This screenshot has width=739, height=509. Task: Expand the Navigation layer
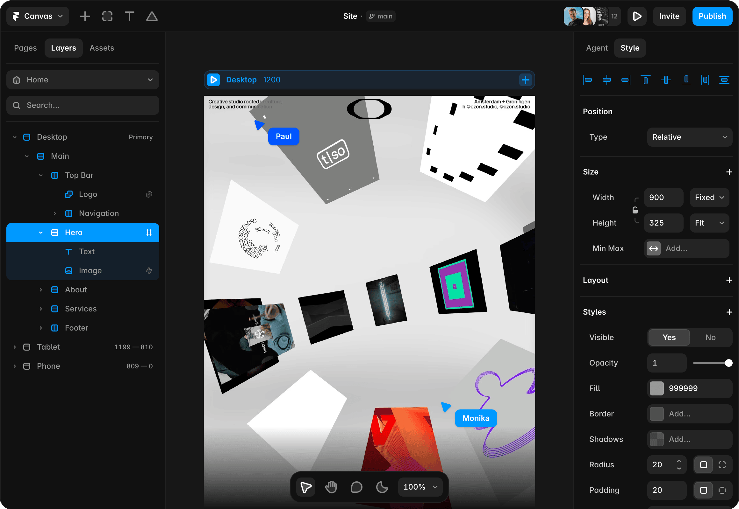(x=54, y=213)
